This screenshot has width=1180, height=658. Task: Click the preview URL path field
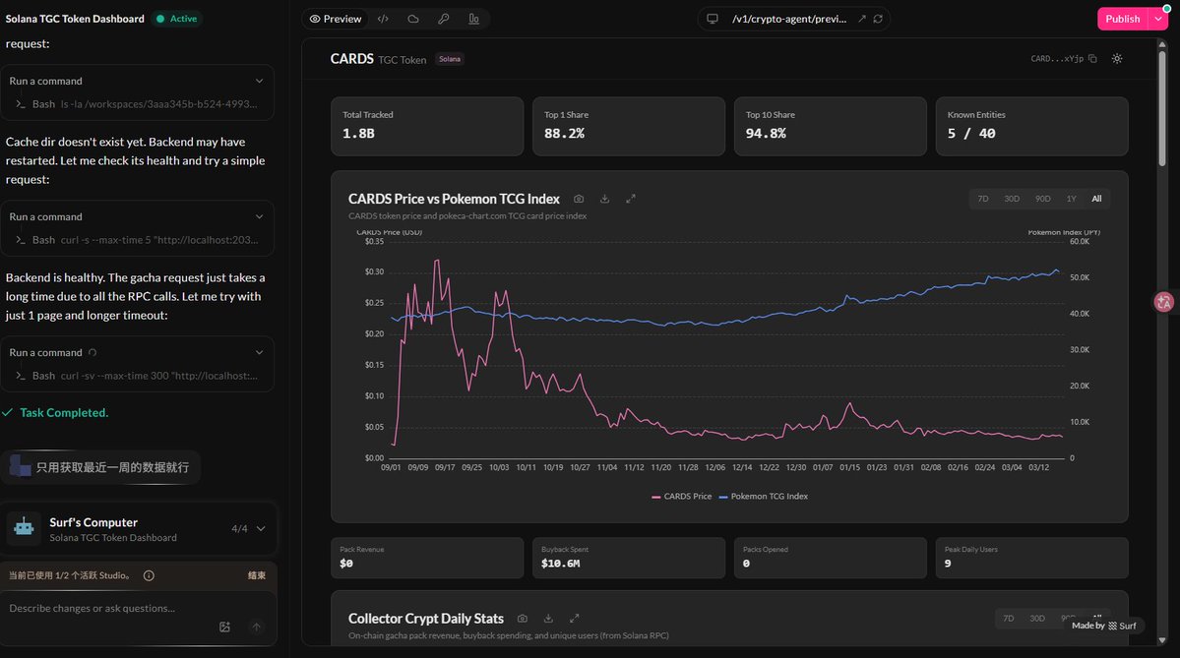[x=788, y=19]
